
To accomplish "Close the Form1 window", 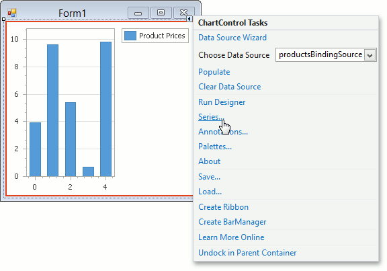I will [x=184, y=13].
